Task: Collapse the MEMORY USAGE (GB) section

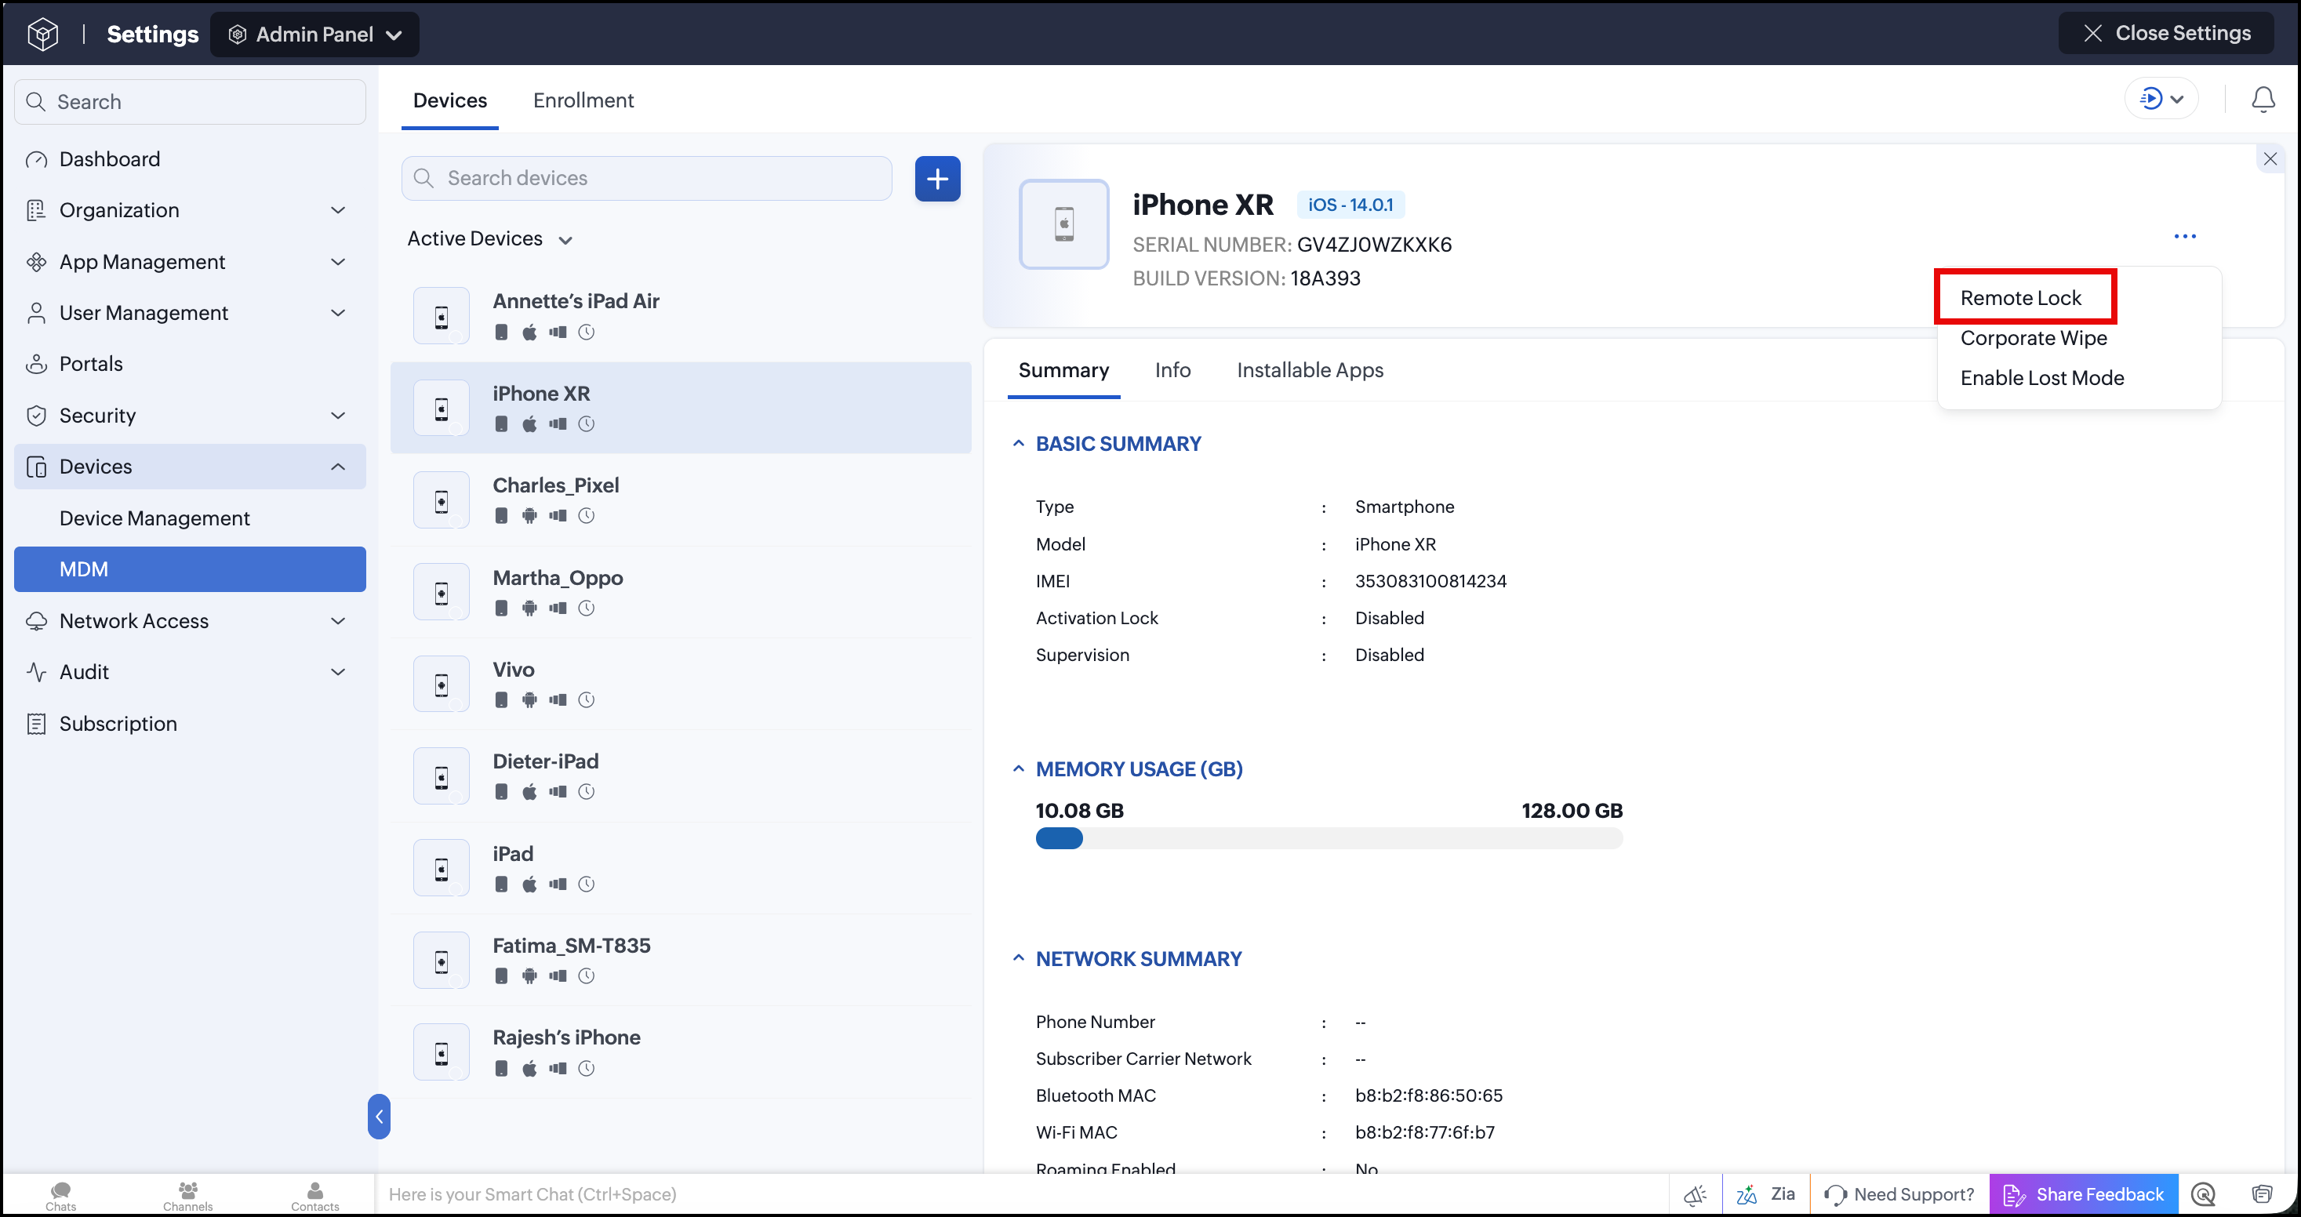Action: 1017,768
